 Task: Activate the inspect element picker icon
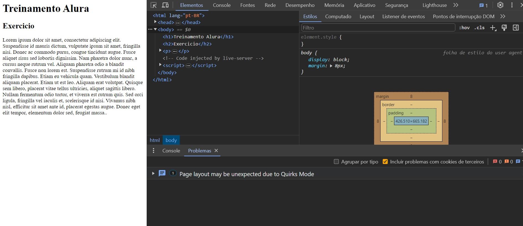[154, 5]
